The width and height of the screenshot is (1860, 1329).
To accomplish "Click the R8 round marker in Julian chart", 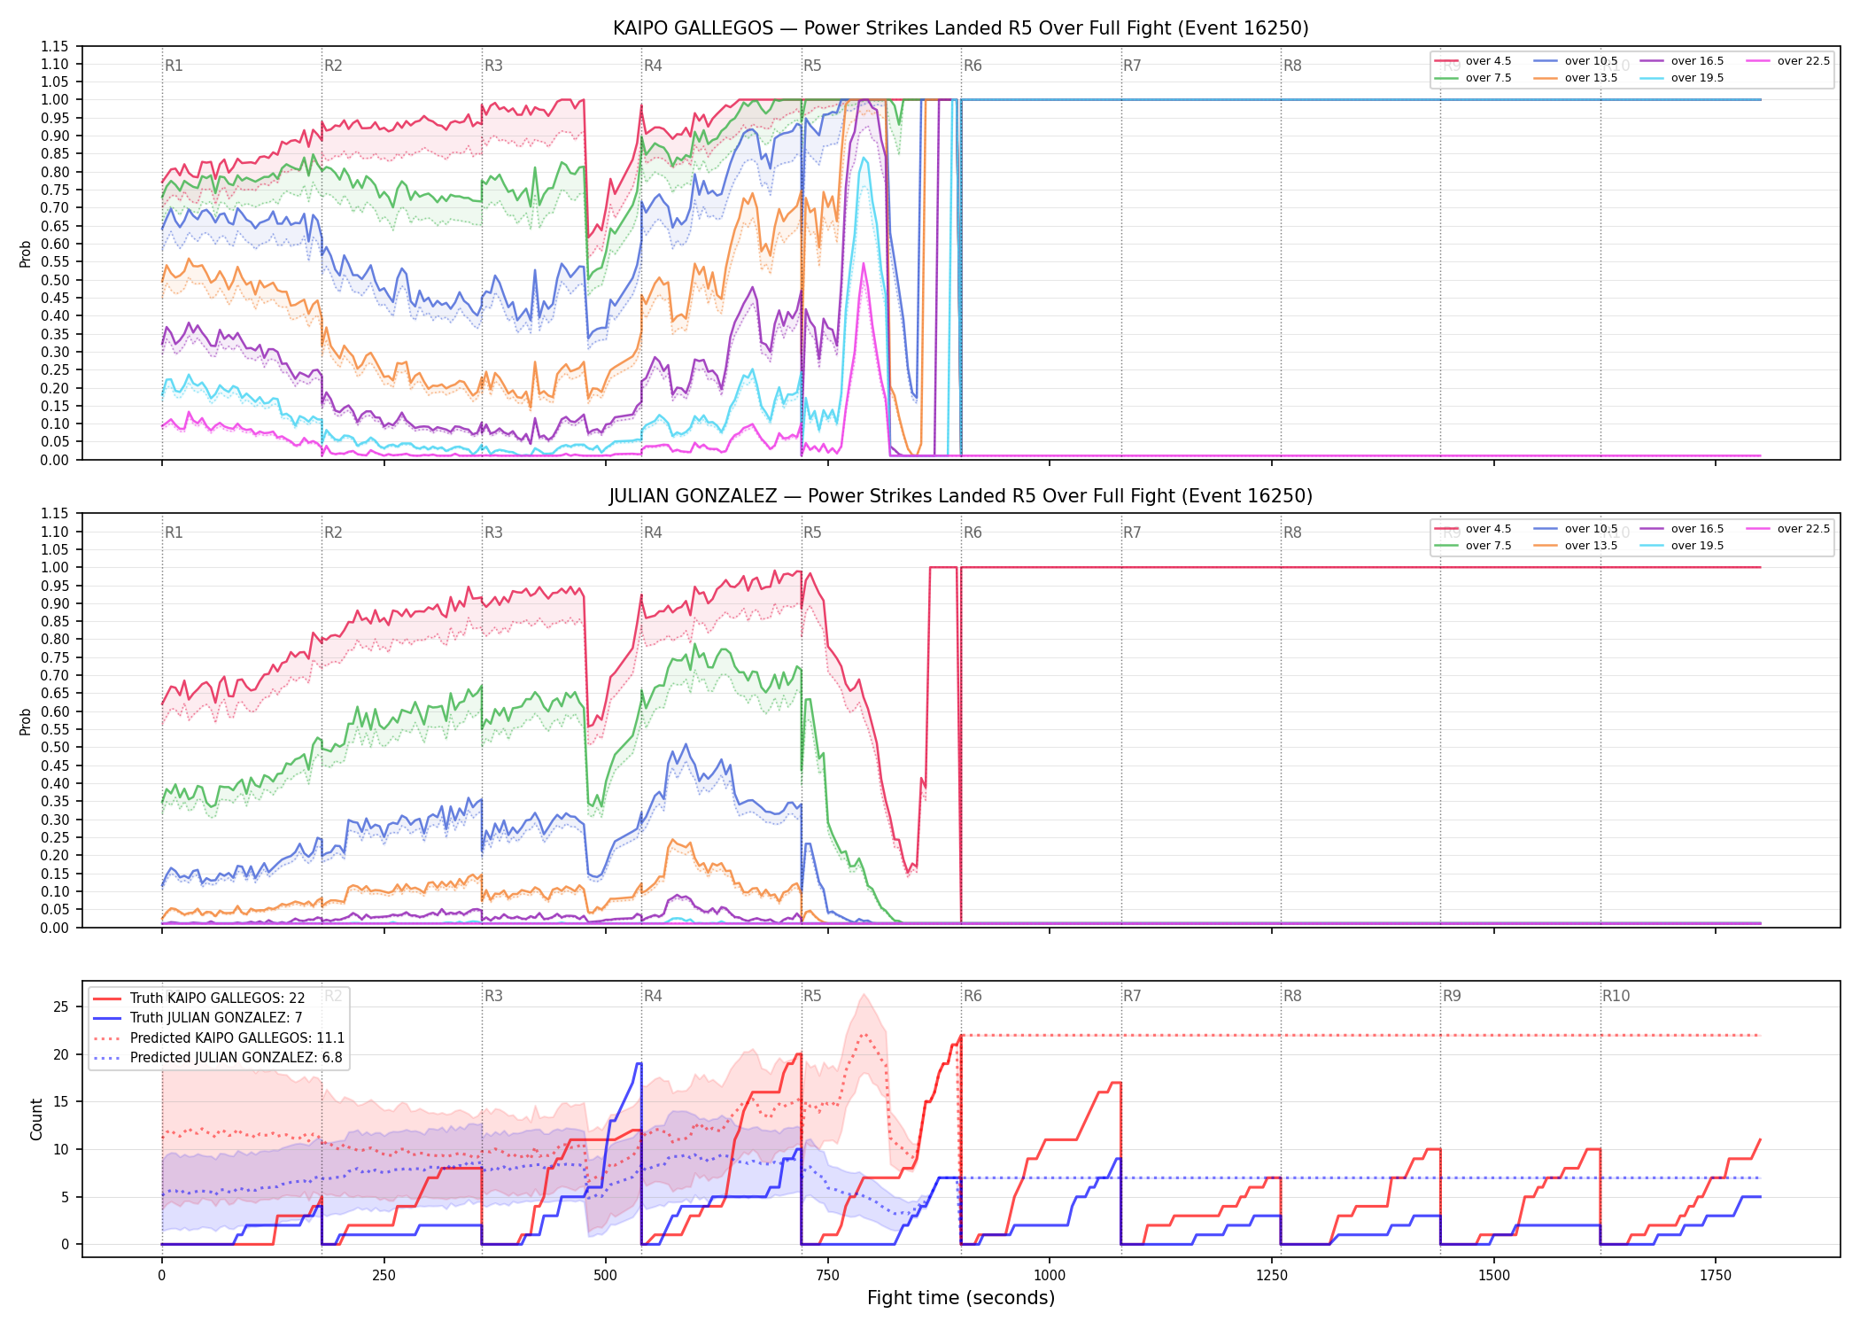I will tap(1292, 532).
